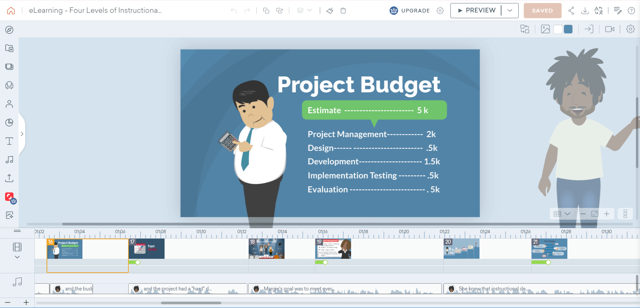Undo the last action
Viewport: 640px width, 308px height.
[x=233, y=10]
